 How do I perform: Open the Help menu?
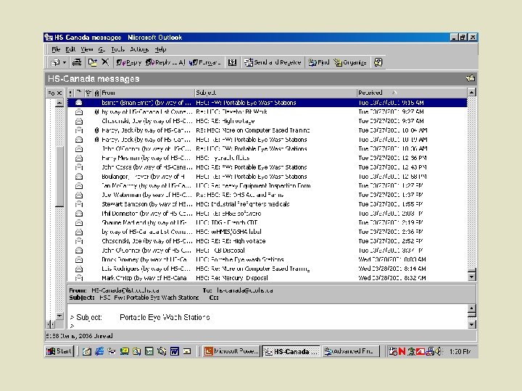pyautogui.click(x=160, y=49)
